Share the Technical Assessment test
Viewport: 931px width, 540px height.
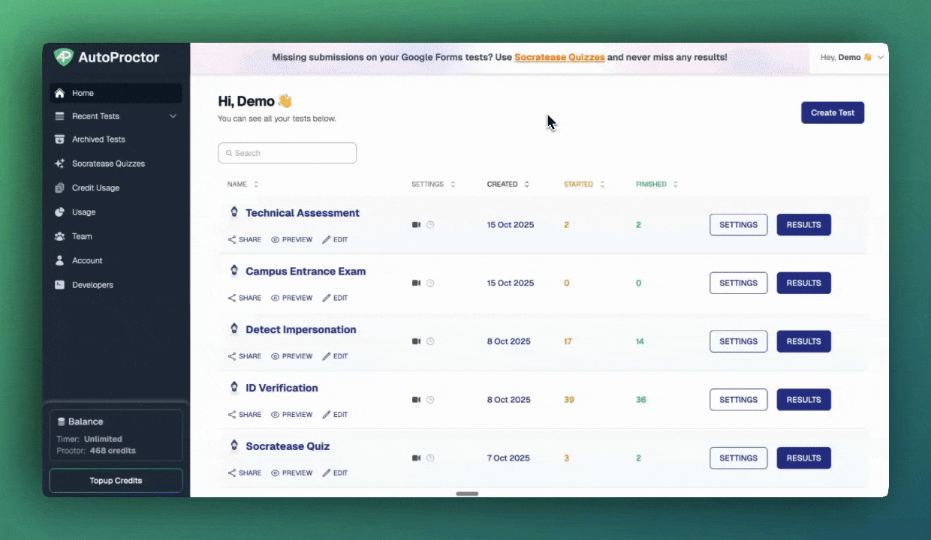pos(245,240)
